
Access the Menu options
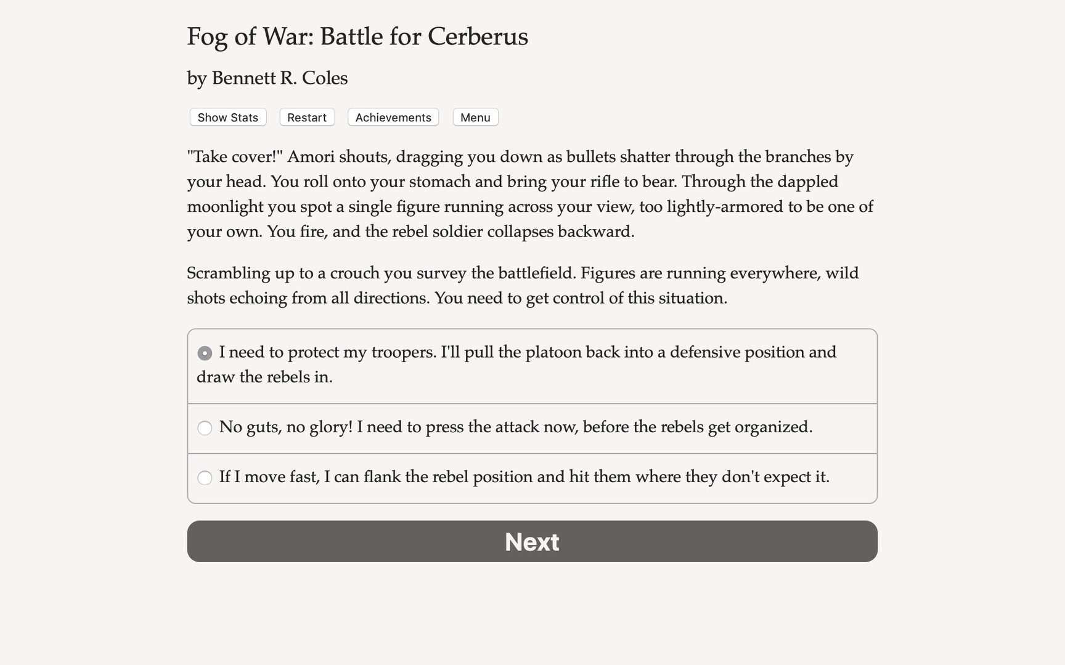(x=475, y=117)
